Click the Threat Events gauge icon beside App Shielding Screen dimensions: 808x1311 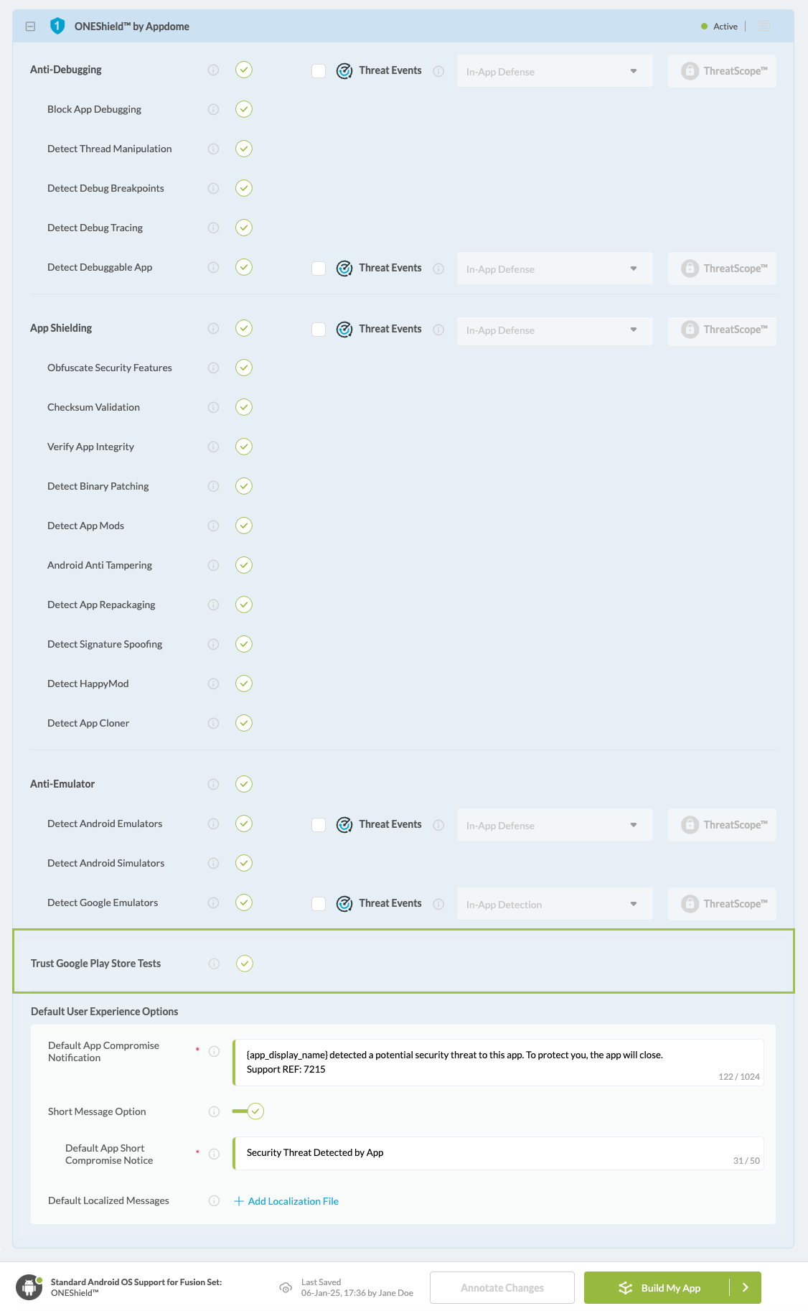(344, 329)
